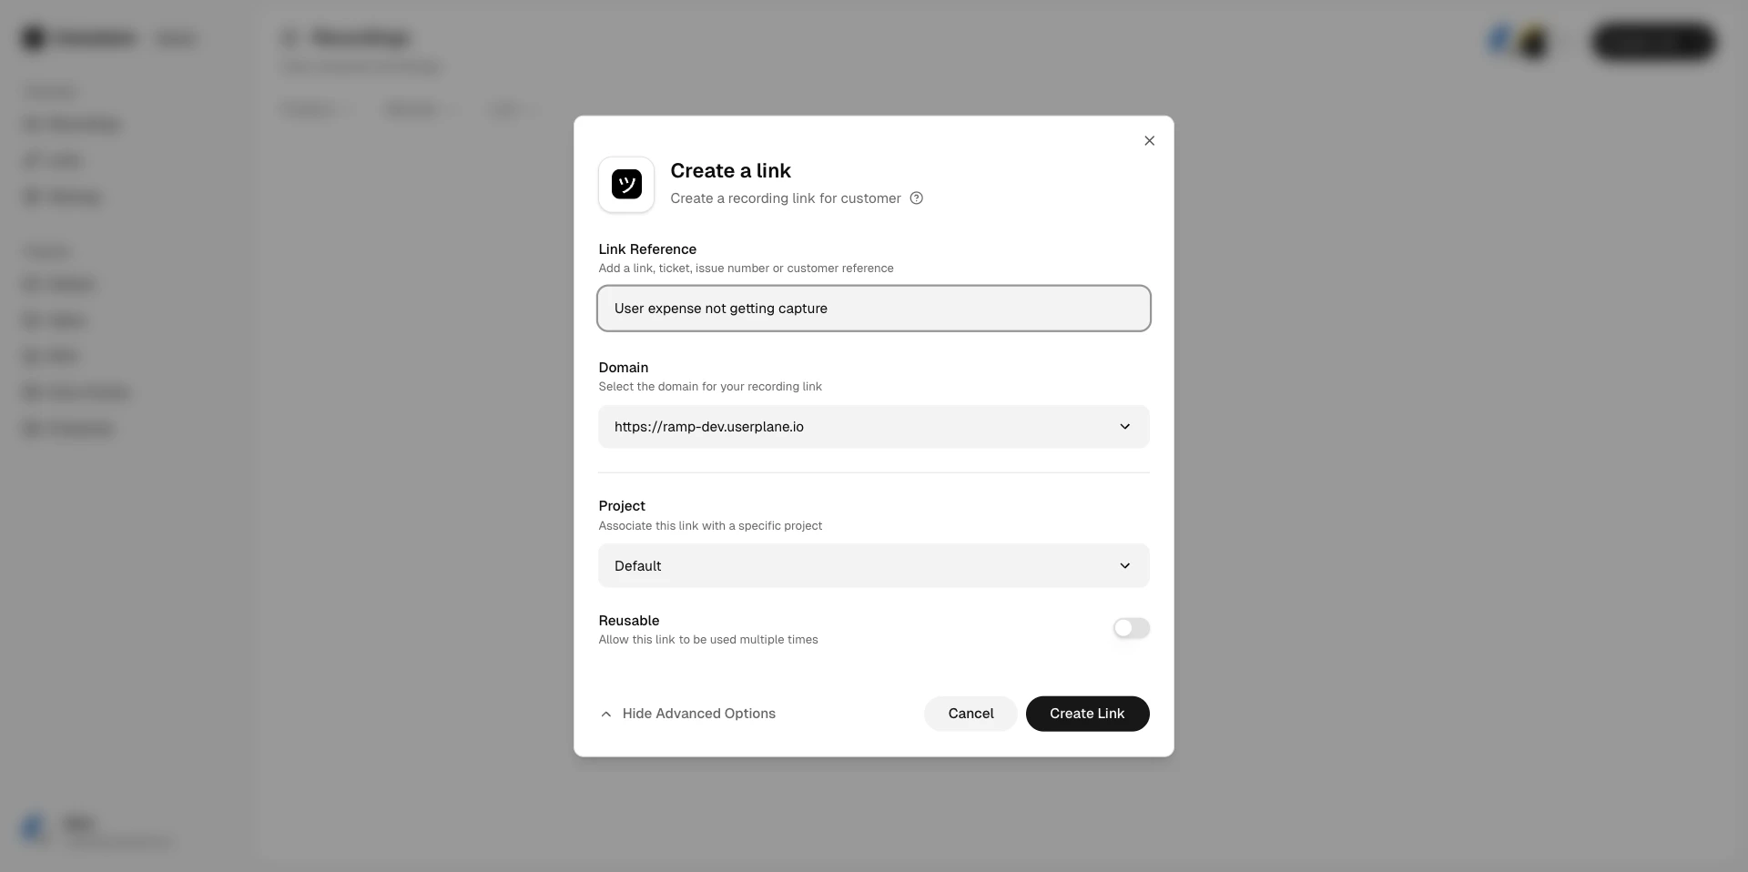Enable the Reusable toggle switch

[1131, 628]
